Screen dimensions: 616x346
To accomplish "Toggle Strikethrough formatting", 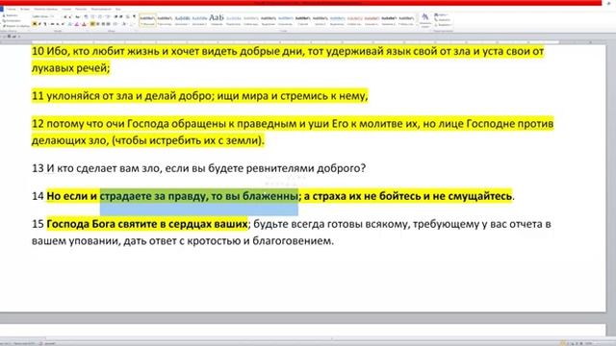I will coord(53,24).
